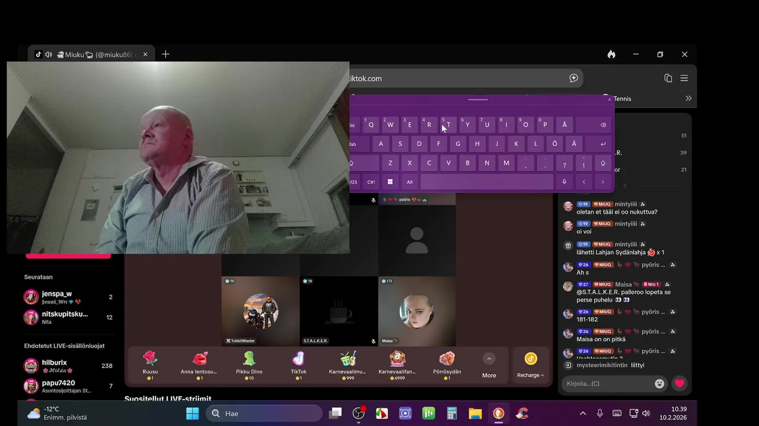The height and width of the screenshot is (426, 759).
Task: Open Maisa guest video tile
Action: point(417,311)
